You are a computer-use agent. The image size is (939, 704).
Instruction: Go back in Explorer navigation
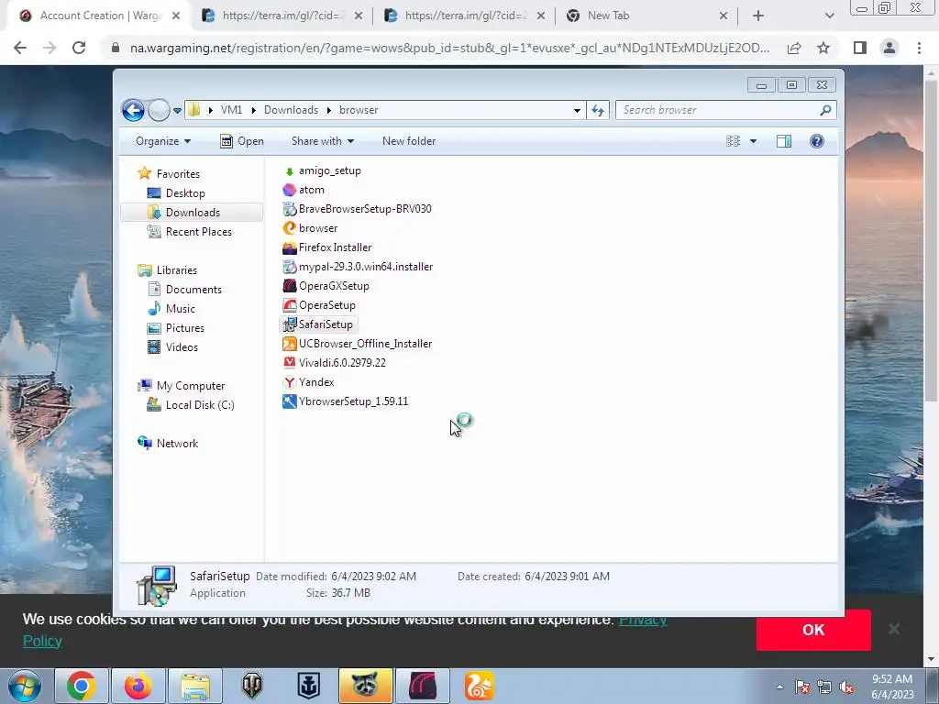point(133,110)
